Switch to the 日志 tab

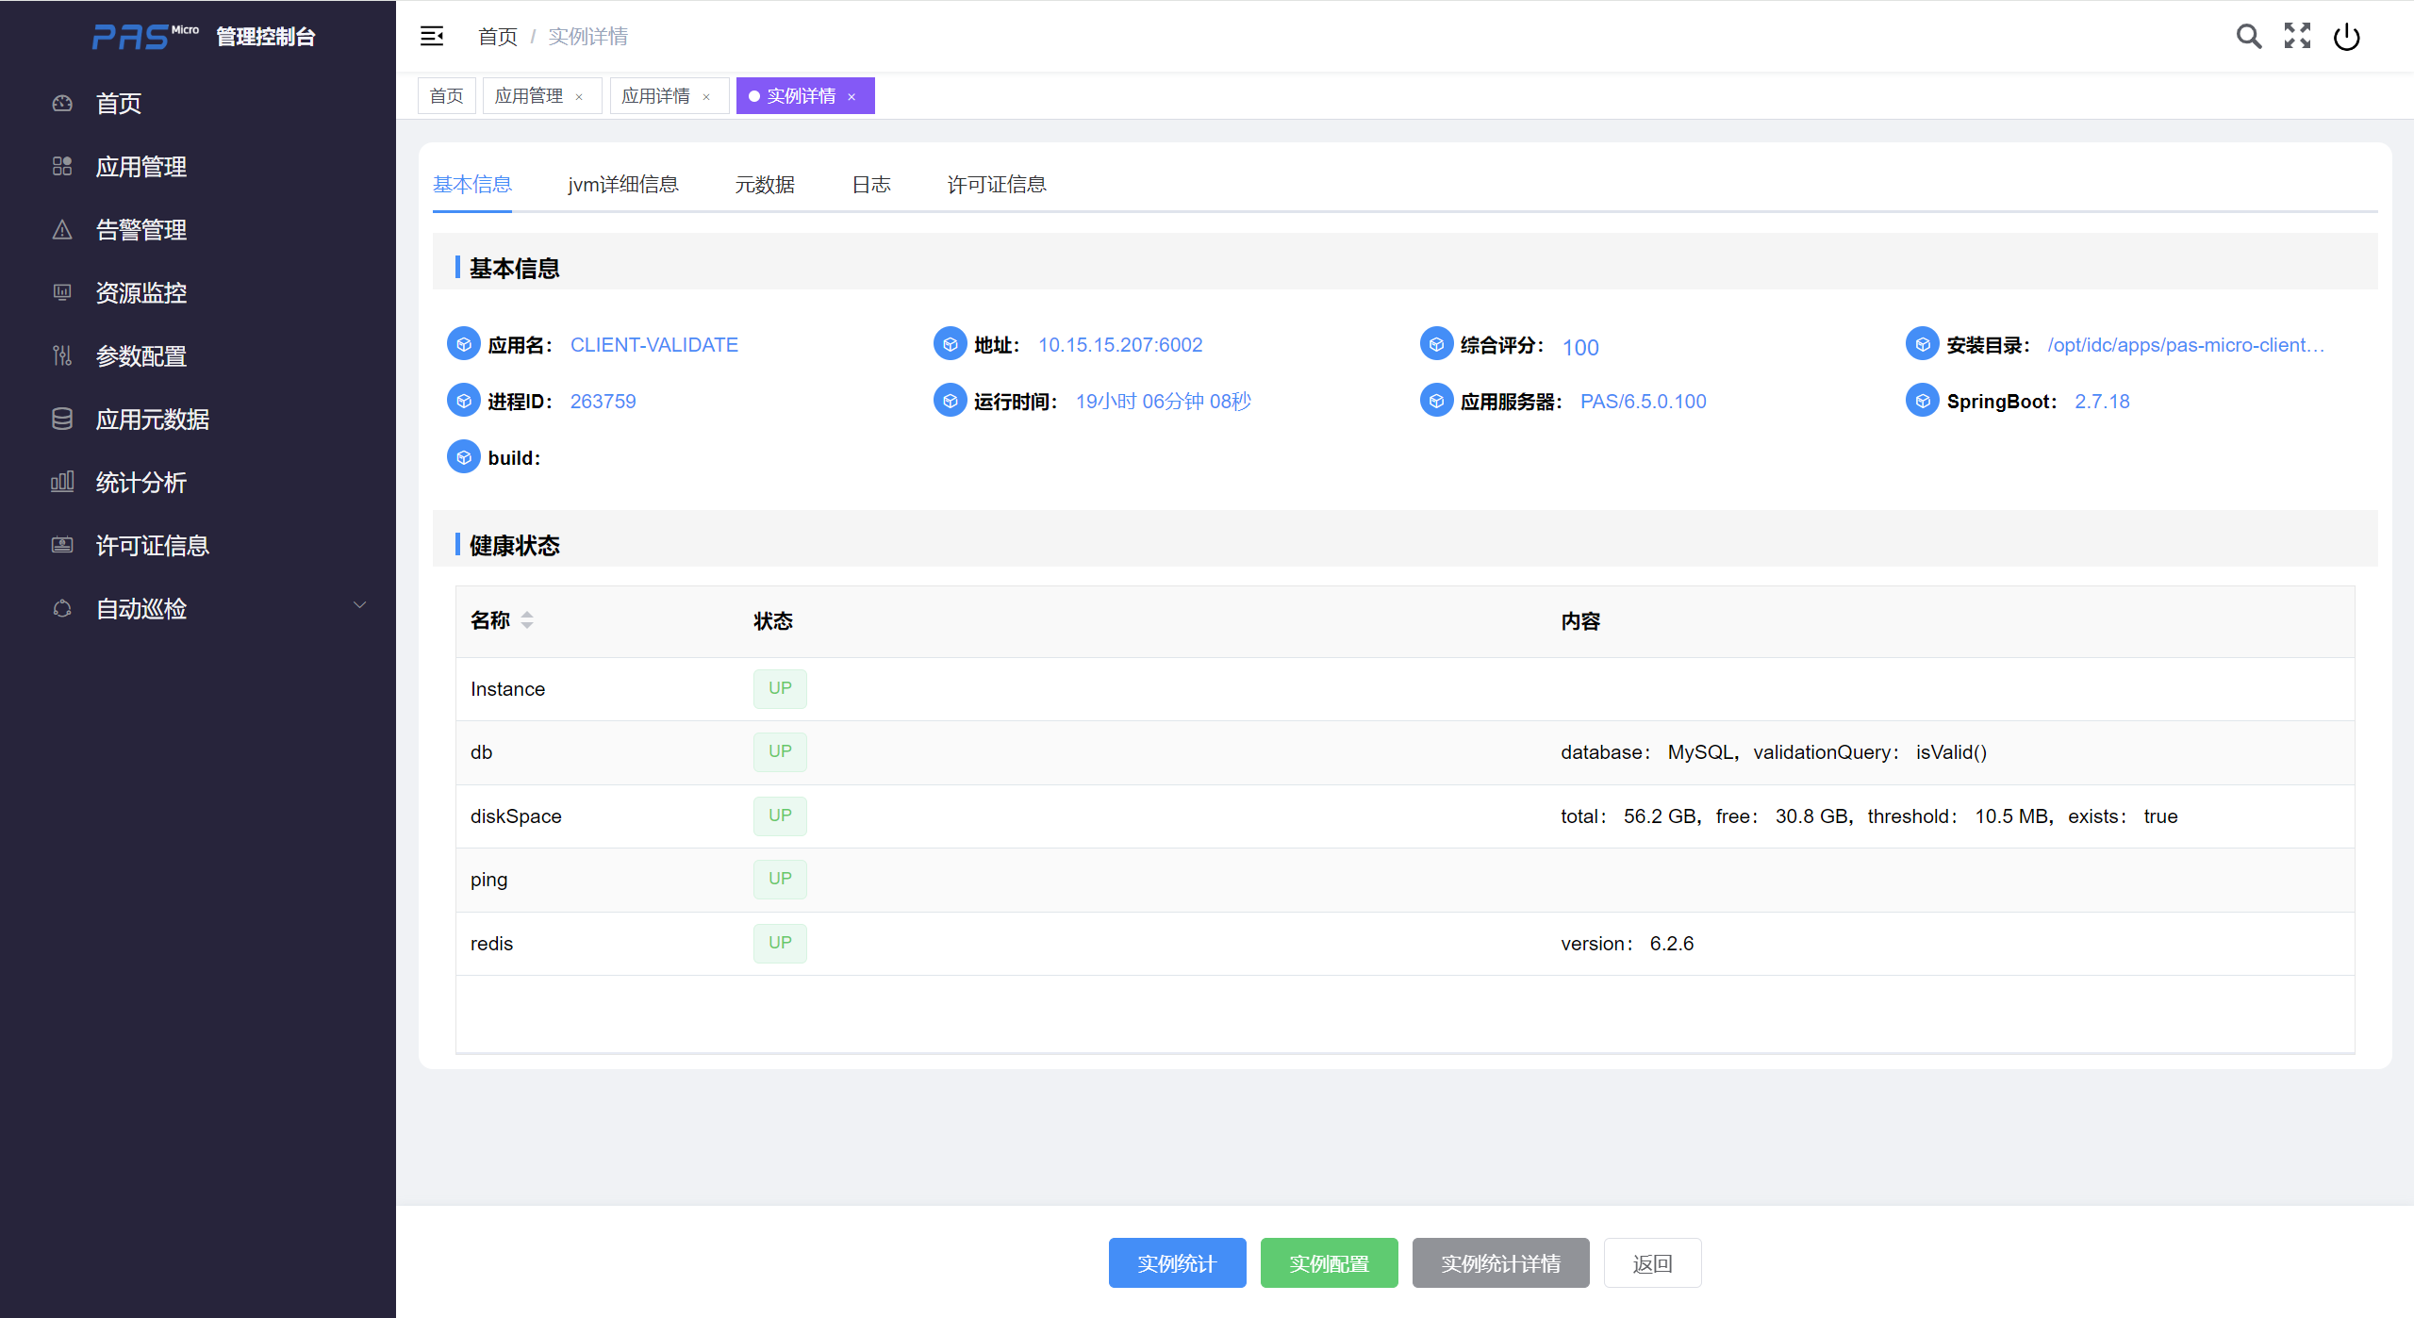click(871, 185)
